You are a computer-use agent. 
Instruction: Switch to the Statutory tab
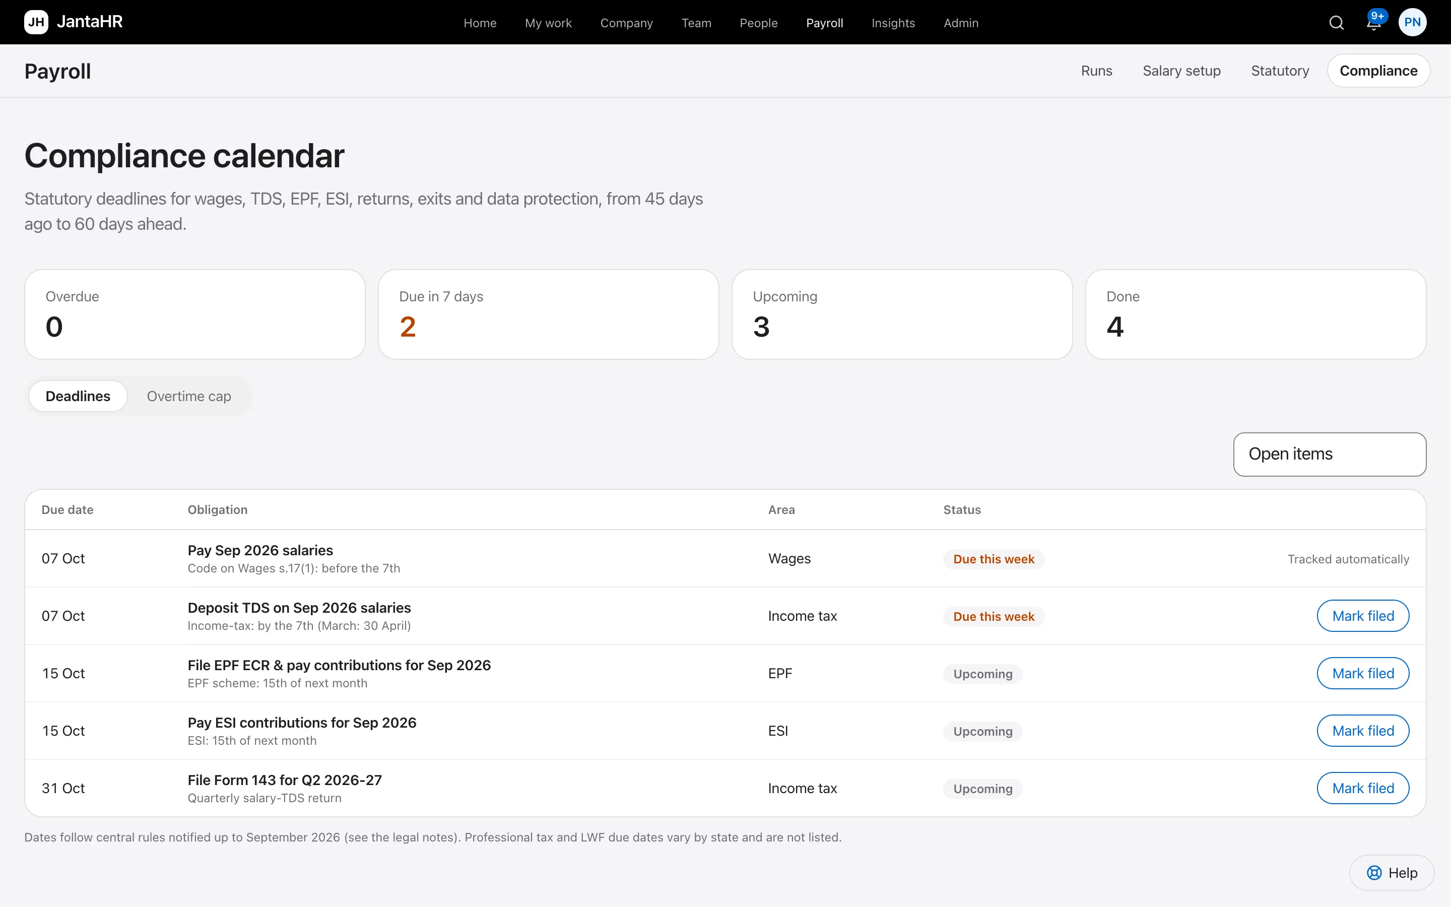coord(1280,71)
